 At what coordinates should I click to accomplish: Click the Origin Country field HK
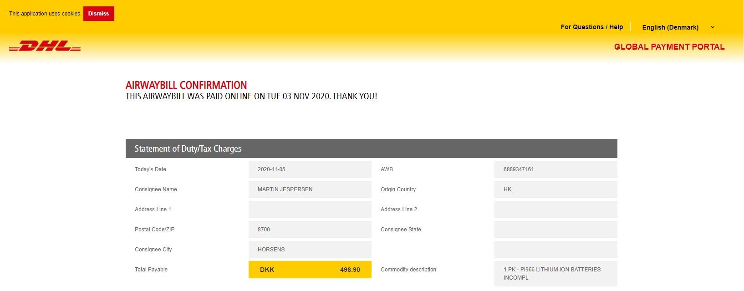point(556,189)
